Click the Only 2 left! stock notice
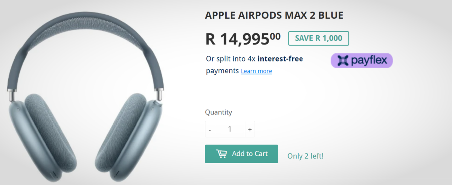Viewport: 452px width, 185px height. click(305, 156)
